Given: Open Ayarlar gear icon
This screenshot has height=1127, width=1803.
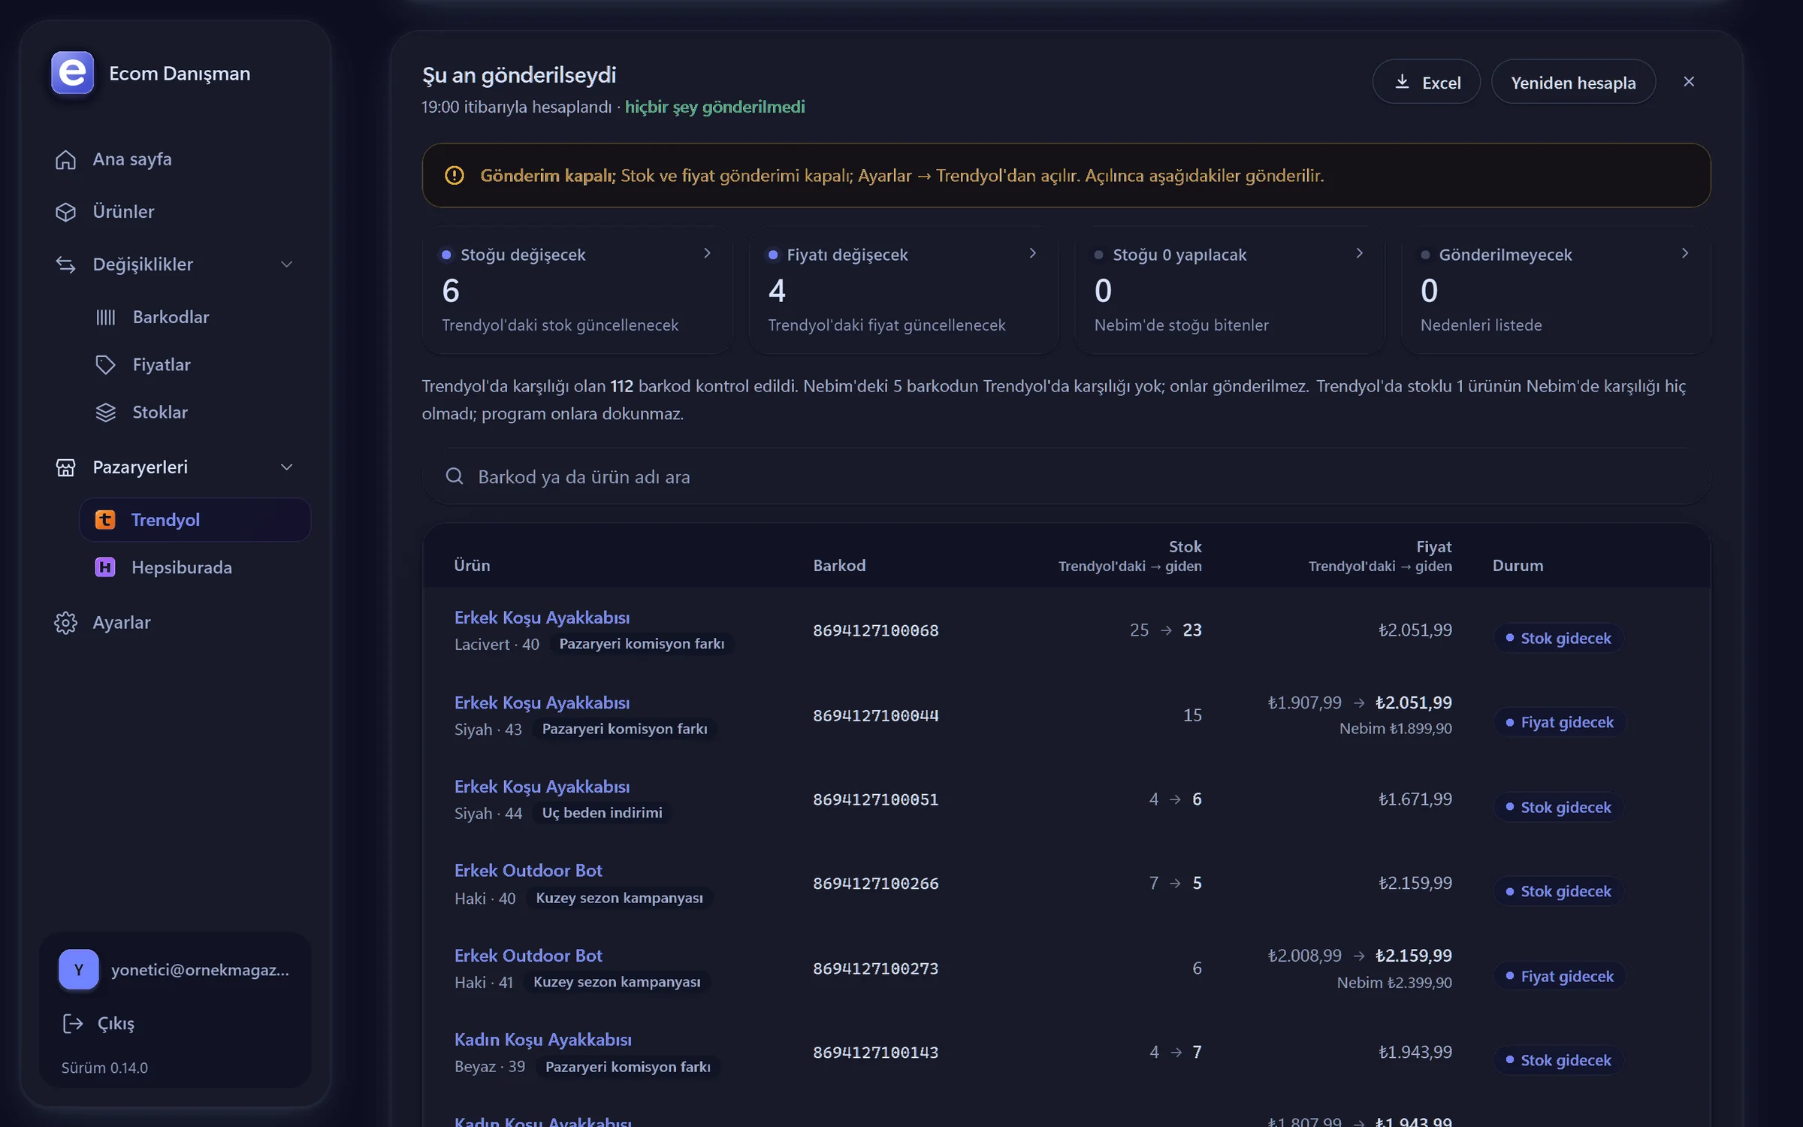Looking at the screenshot, I should coord(65,623).
